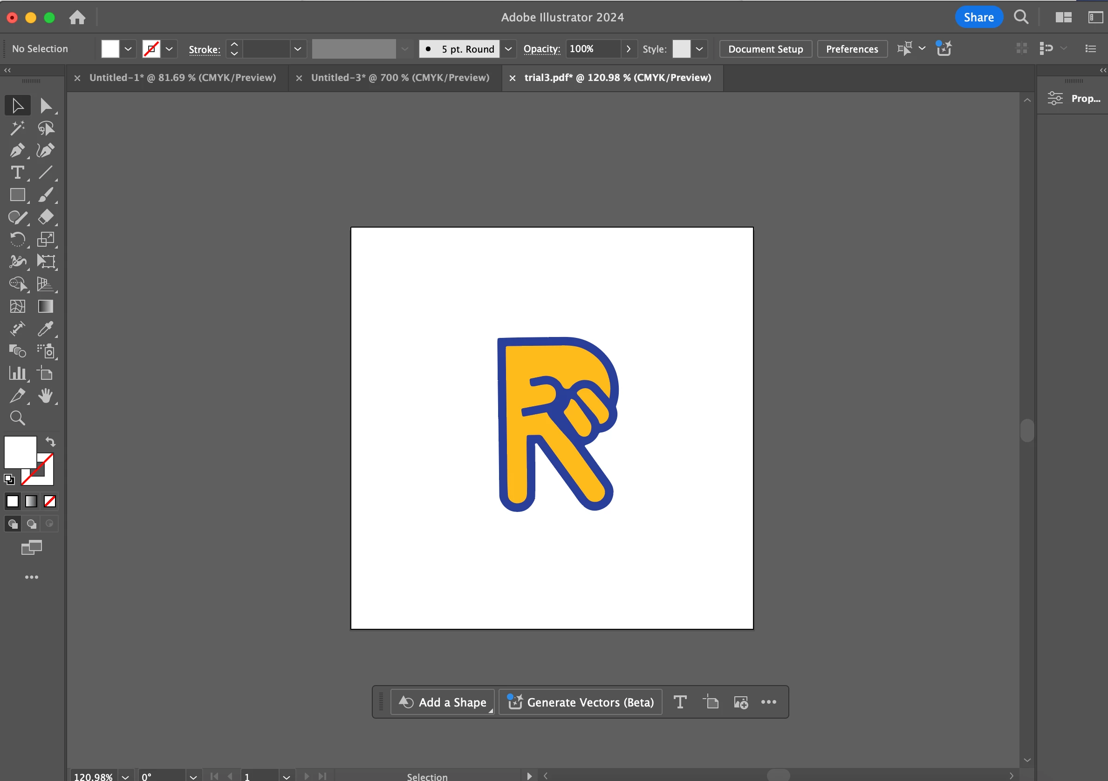Expand the Style dropdown arrow

tap(699, 49)
